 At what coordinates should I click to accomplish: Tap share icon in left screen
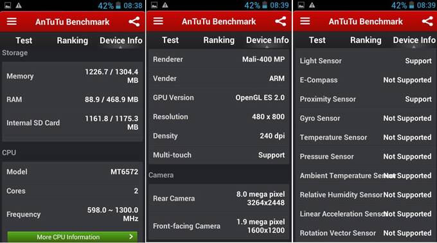[x=134, y=21]
